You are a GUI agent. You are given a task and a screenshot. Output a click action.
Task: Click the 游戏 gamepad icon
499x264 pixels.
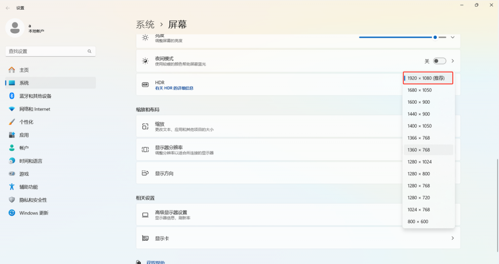coord(12,174)
